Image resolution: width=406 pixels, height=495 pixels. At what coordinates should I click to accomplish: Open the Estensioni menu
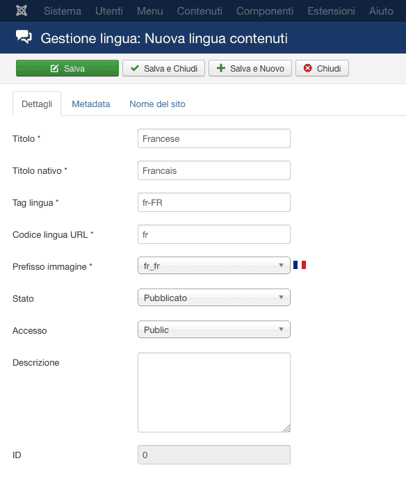click(x=331, y=11)
